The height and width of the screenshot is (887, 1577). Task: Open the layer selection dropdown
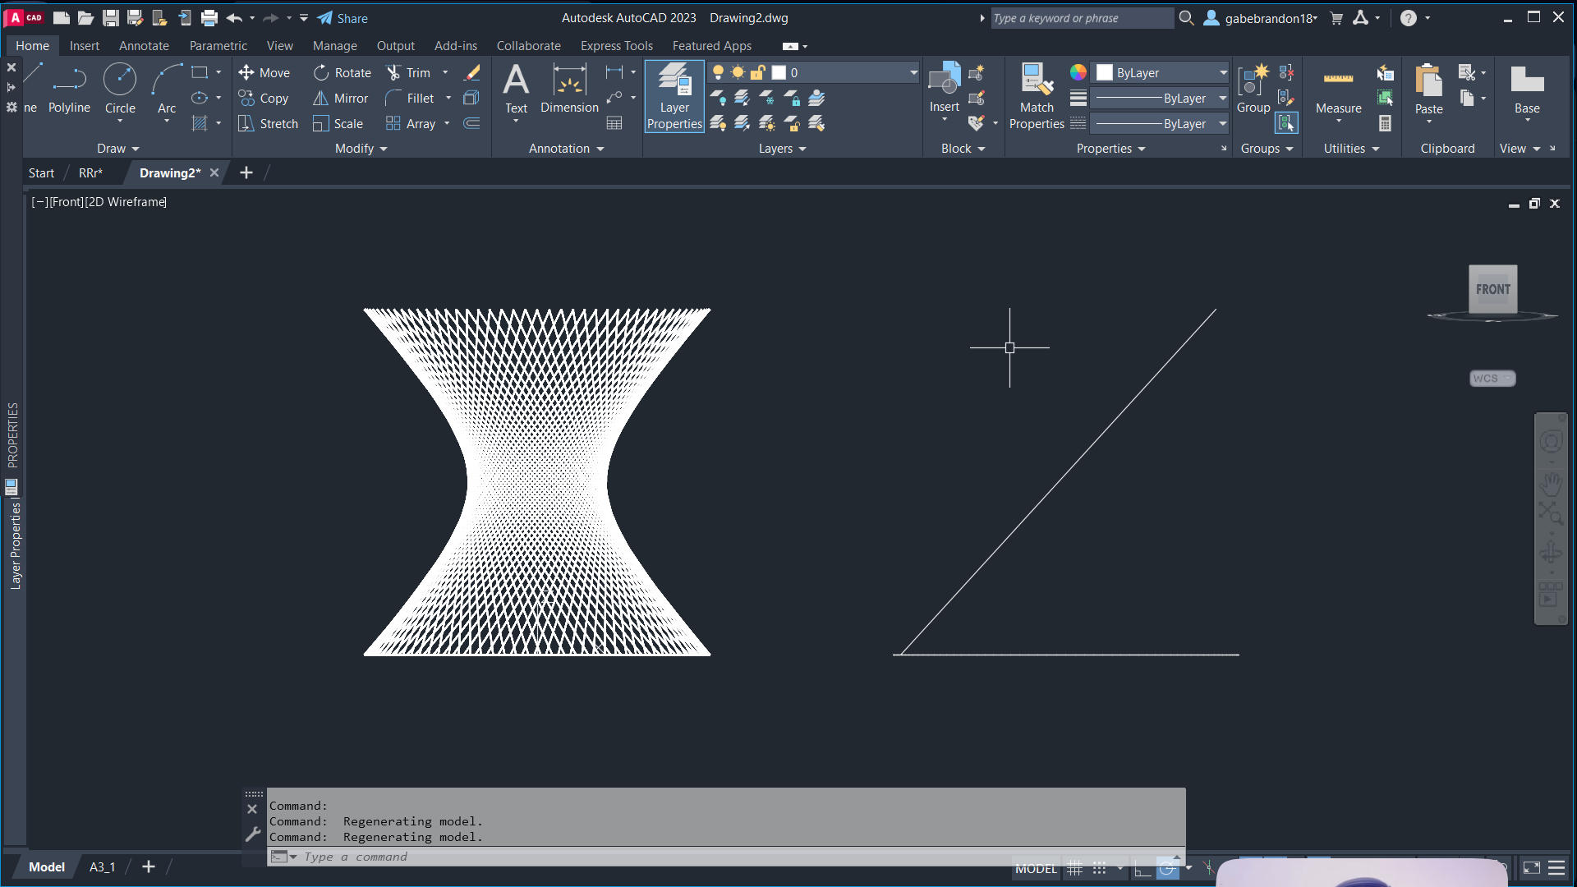[x=913, y=73]
